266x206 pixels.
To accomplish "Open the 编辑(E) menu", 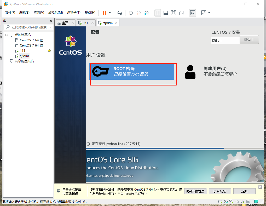I will pyautogui.click(x=24, y=13).
